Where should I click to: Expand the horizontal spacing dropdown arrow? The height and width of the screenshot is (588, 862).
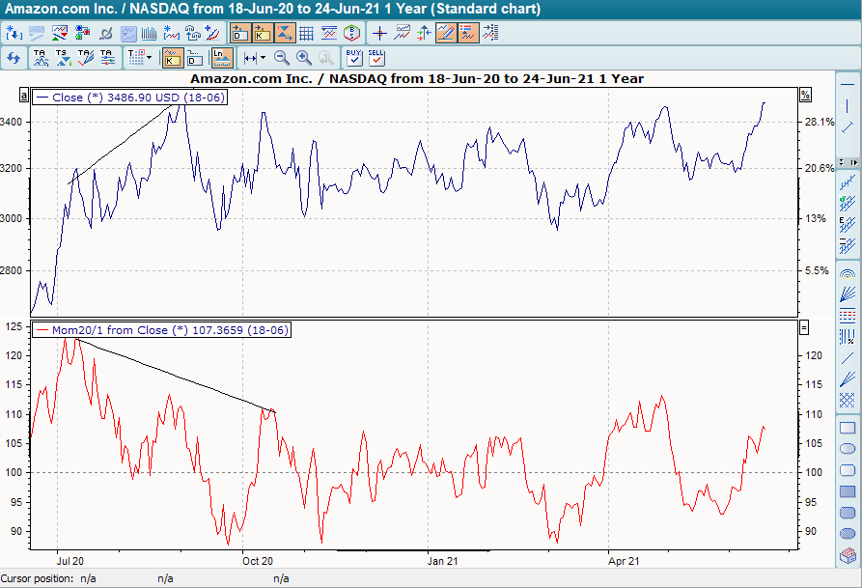coord(261,57)
